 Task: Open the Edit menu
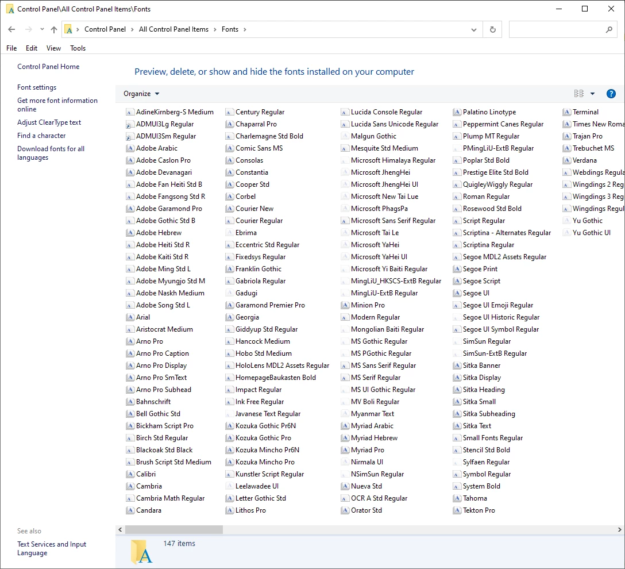click(32, 48)
